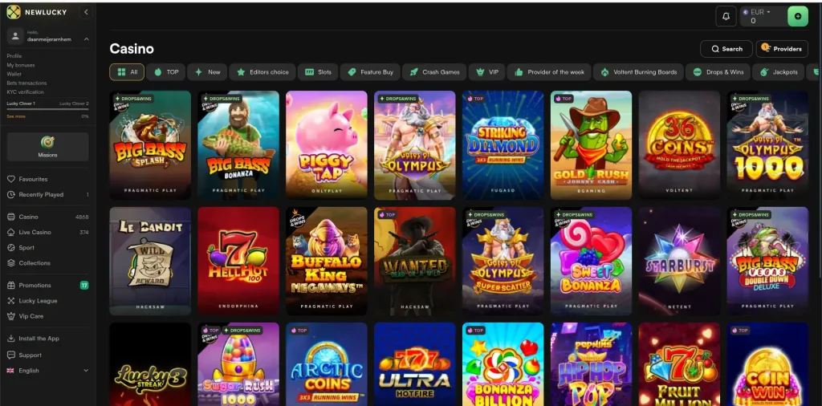Click the Install the App icon

(x=11, y=339)
